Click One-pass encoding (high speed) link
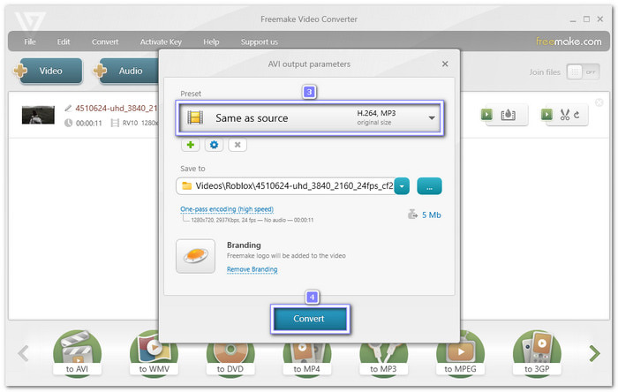 click(x=227, y=209)
